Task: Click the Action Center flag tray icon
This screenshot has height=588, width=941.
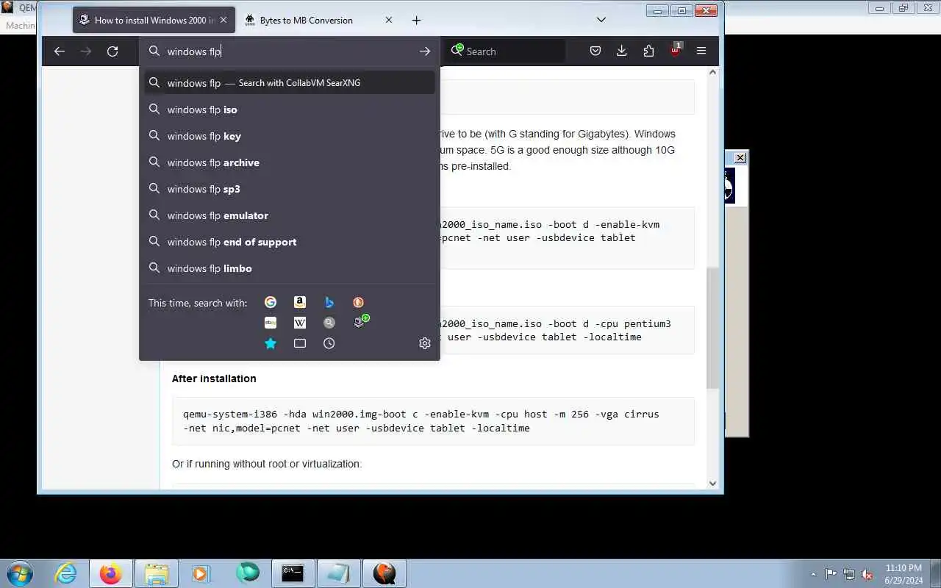Action: click(x=831, y=574)
